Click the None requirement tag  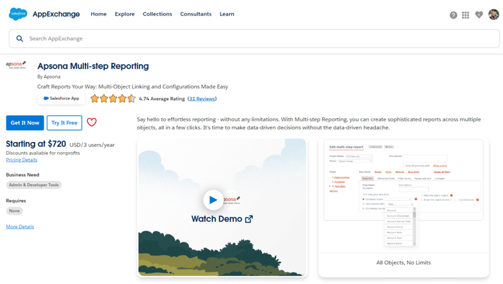pos(14,211)
